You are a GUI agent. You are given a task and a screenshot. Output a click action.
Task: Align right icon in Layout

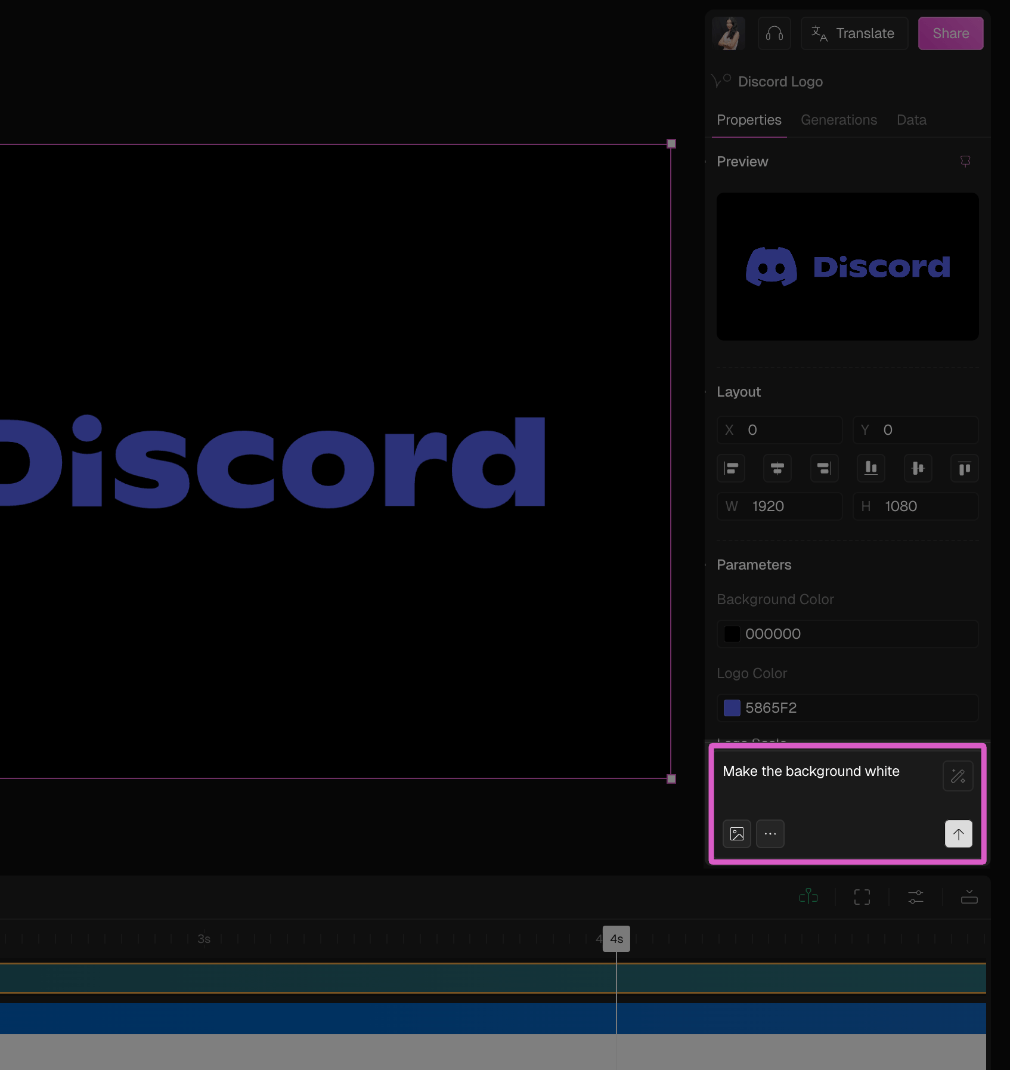coord(824,468)
